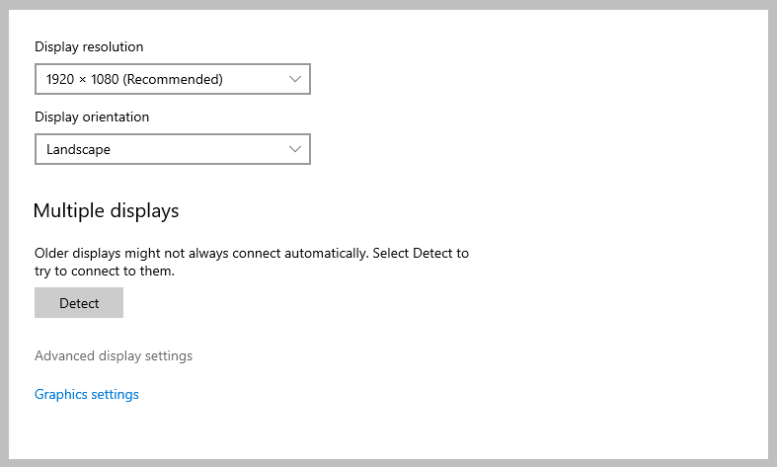Open Advanced display settings link
Screen dimensions: 777x467
(x=114, y=355)
